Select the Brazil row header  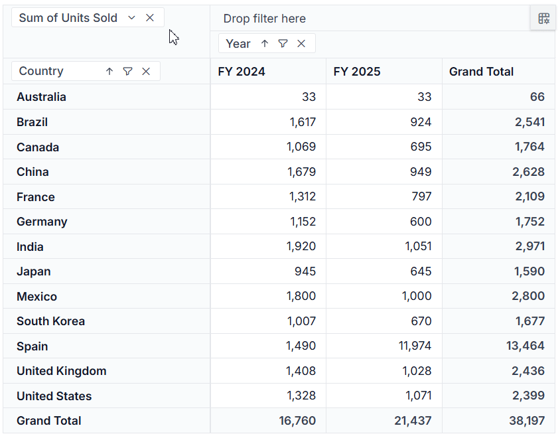106,122
